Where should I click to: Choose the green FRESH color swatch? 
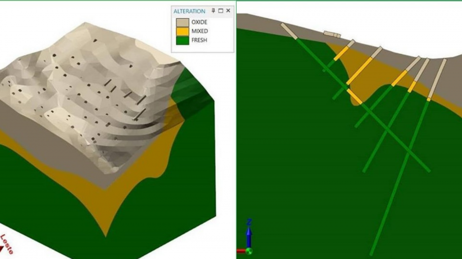click(x=182, y=40)
